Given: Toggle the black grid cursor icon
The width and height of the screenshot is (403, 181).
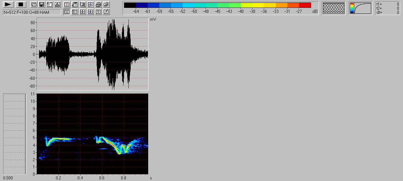Looking at the screenshot, I should pos(82,12).
